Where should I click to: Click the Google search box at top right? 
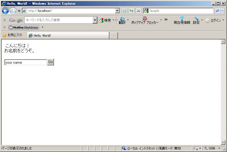click(x=178, y=11)
